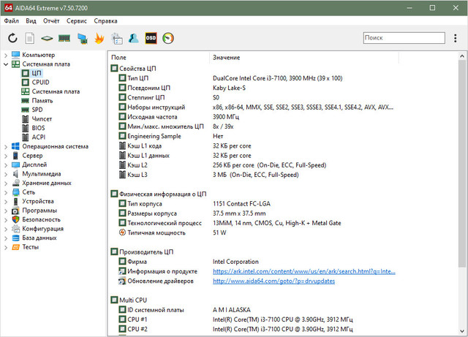The width and height of the screenshot is (468, 337).
Task: Click the Хранение данных disk icon
Action: click(x=15, y=183)
